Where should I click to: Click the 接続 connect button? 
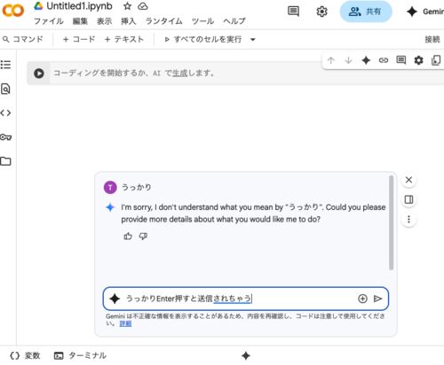coord(432,39)
